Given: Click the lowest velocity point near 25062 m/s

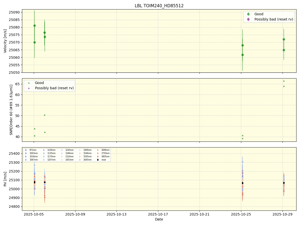Looking at the screenshot, I should click(x=242, y=55).
